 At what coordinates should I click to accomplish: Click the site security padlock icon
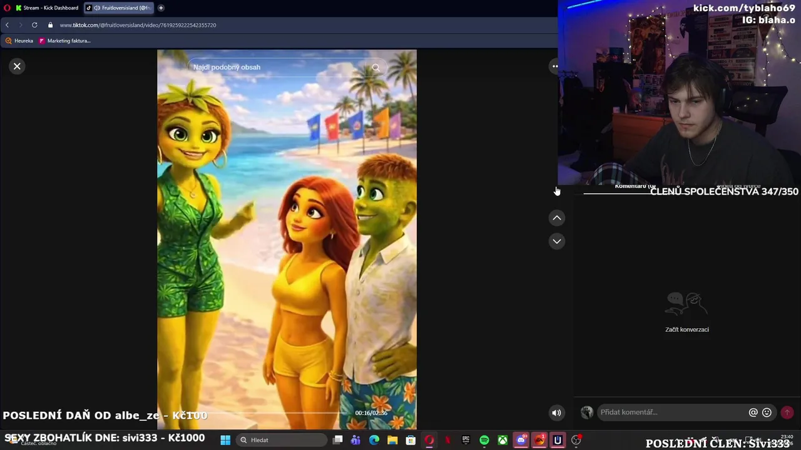pyautogui.click(x=51, y=25)
